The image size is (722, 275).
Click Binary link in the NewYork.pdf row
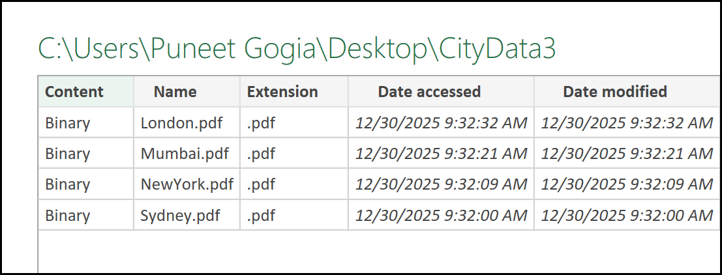pos(68,184)
